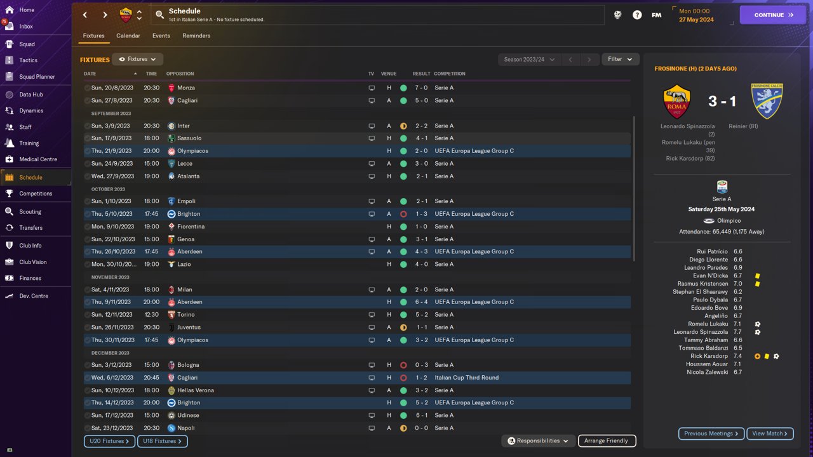Select the row circle for the Napoli fixture
The image size is (813, 457).
click(87, 428)
